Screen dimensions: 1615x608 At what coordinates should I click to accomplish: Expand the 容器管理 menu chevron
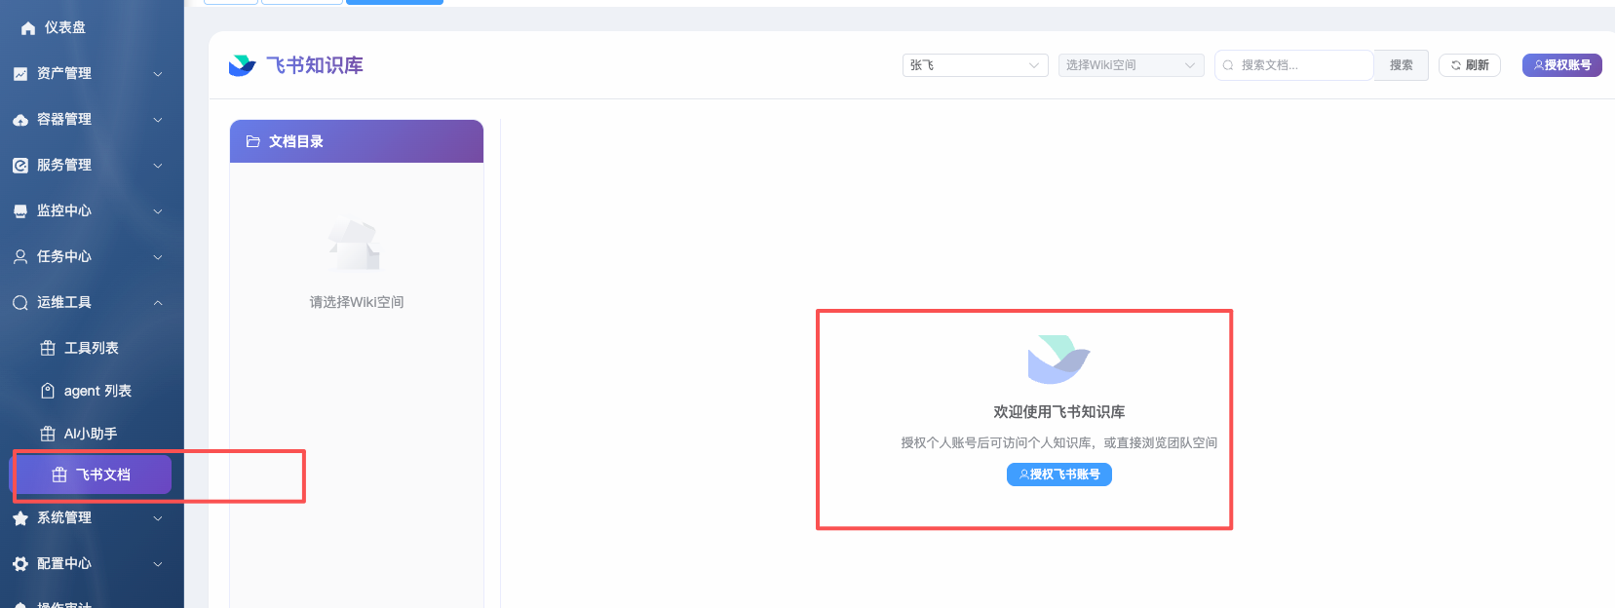coord(158,120)
